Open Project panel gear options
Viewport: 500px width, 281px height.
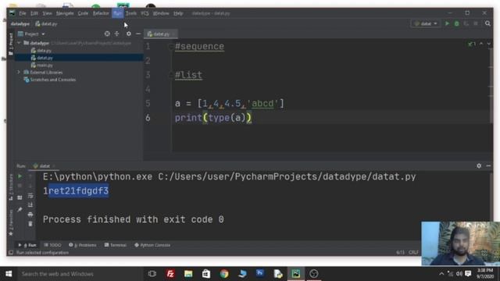click(x=128, y=34)
